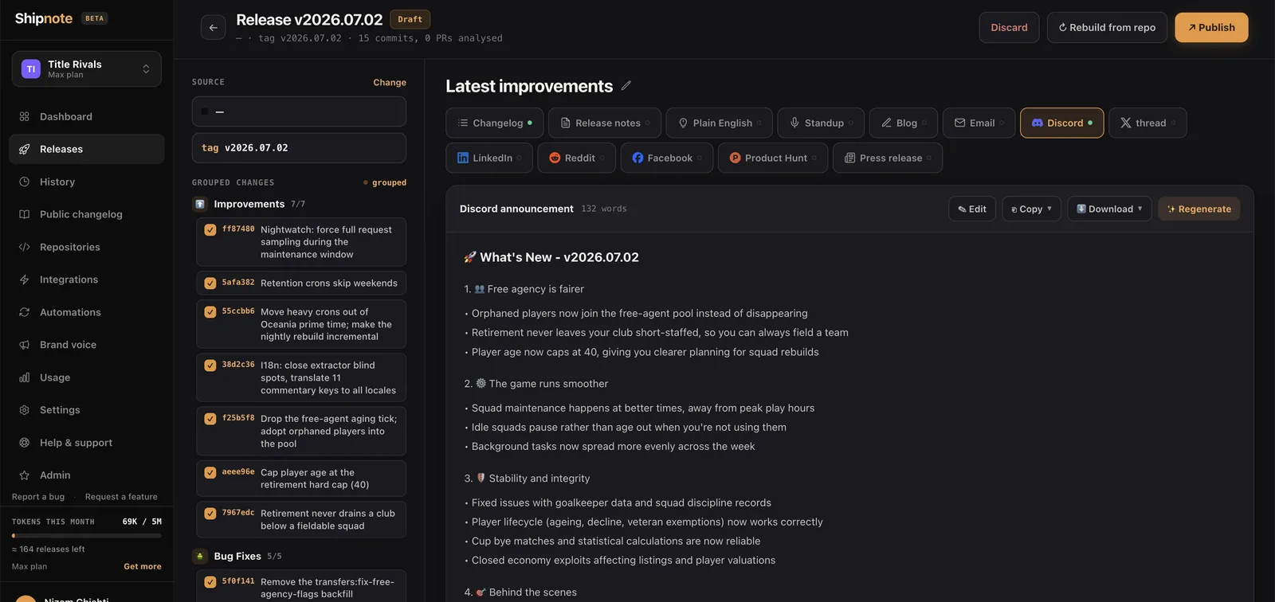Uncheck Cap player age at retirement commit

click(x=210, y=473)
